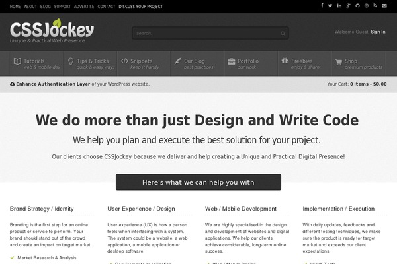Image resolution: width=397 pixels, height=264 pixels.
Task: Click the Snippets code brackets icon
Action: point(124,61)
